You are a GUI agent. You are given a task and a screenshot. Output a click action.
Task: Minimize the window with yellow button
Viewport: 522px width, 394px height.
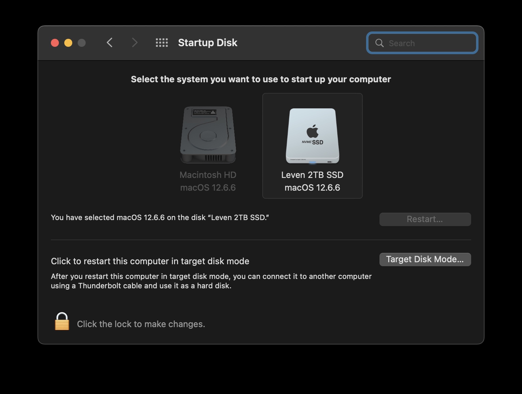coord(68,43)
